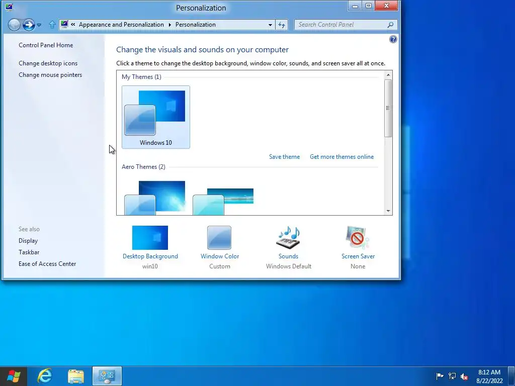Click the Personalization window title icon

[9, 7]
